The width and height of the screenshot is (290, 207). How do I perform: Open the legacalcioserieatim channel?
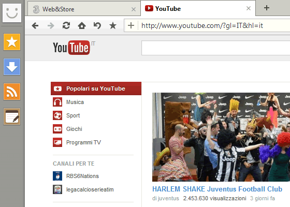click(90, 189)
